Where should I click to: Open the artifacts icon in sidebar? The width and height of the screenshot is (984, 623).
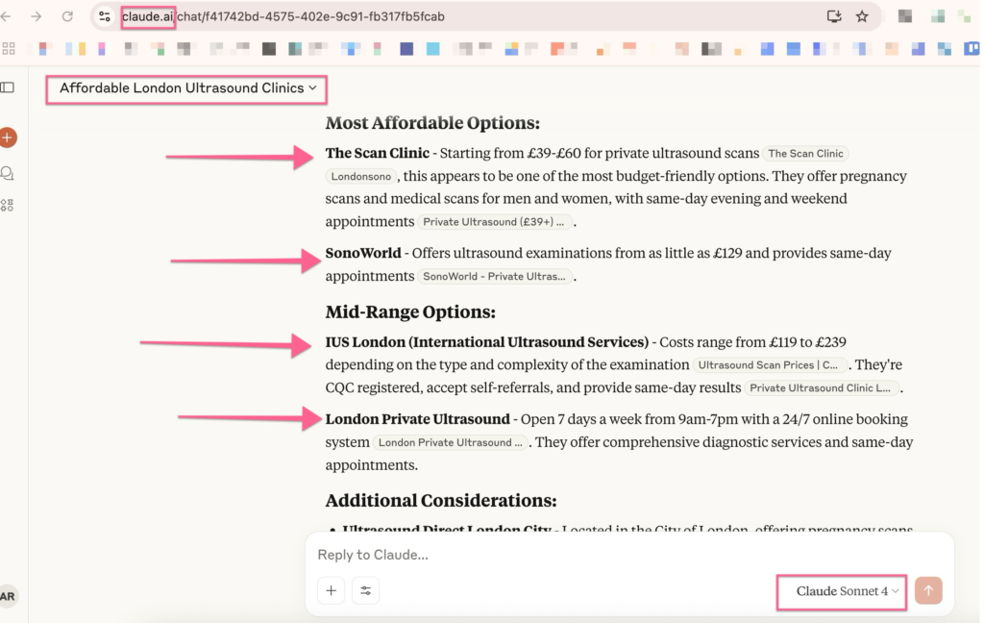click(8, 206)
